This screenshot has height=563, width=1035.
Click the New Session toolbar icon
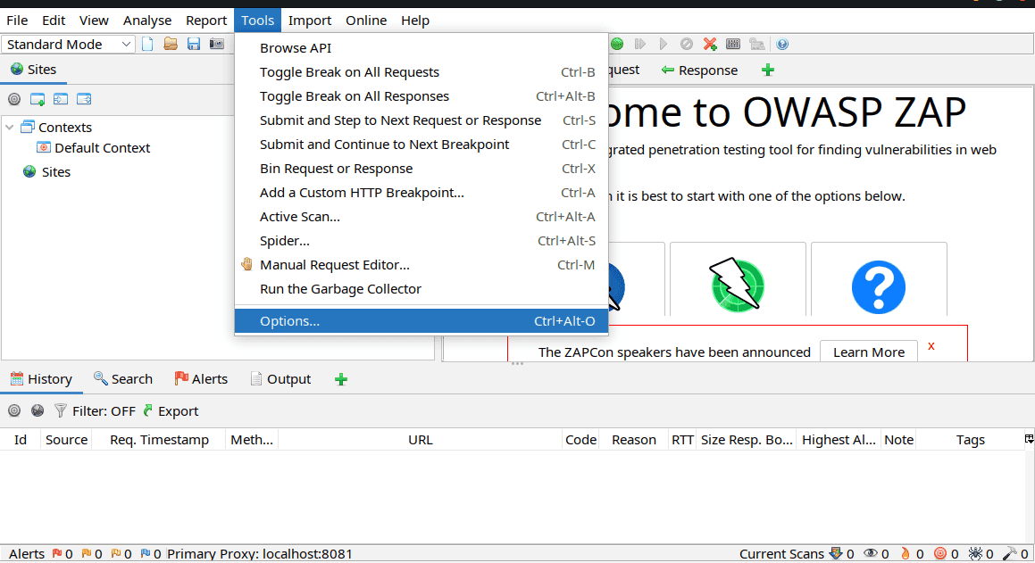[x=148, y=44]
